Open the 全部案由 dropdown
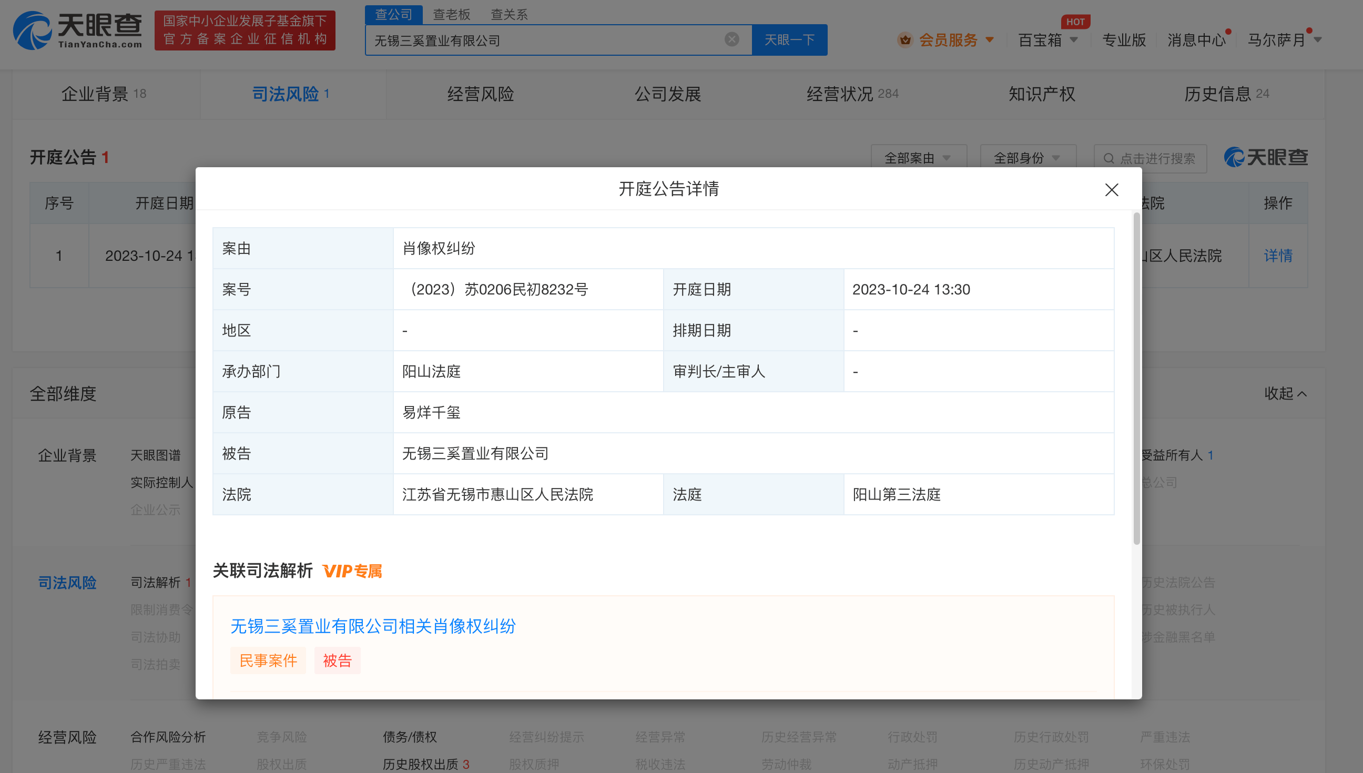Image resolution: width=1363 pixels, height=773 pixels. [x=918, y=158]
